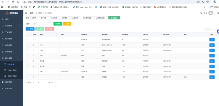Click the sidebar collapse hamburger icon
The height and width of the screenshot is (106, 219).
point(26,13)
